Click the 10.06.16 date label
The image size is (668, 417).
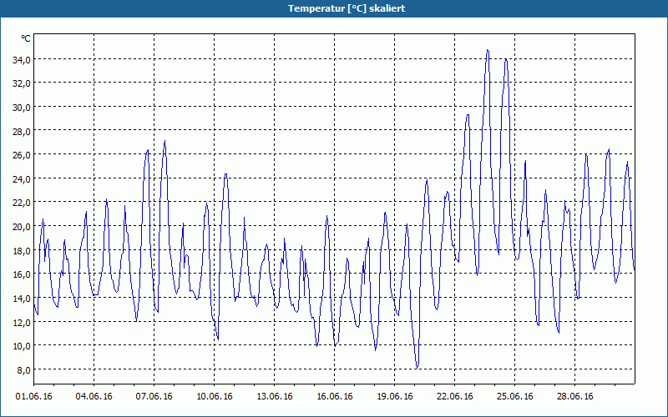tap(215, 397)
